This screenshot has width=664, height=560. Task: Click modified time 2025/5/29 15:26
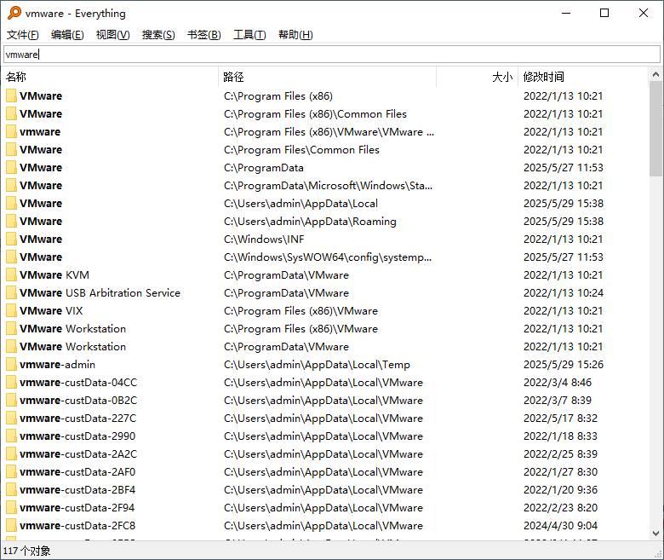point(564,365)
